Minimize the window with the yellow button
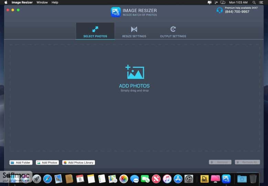Viewport: 268px width, 186px height. (13, 10)
